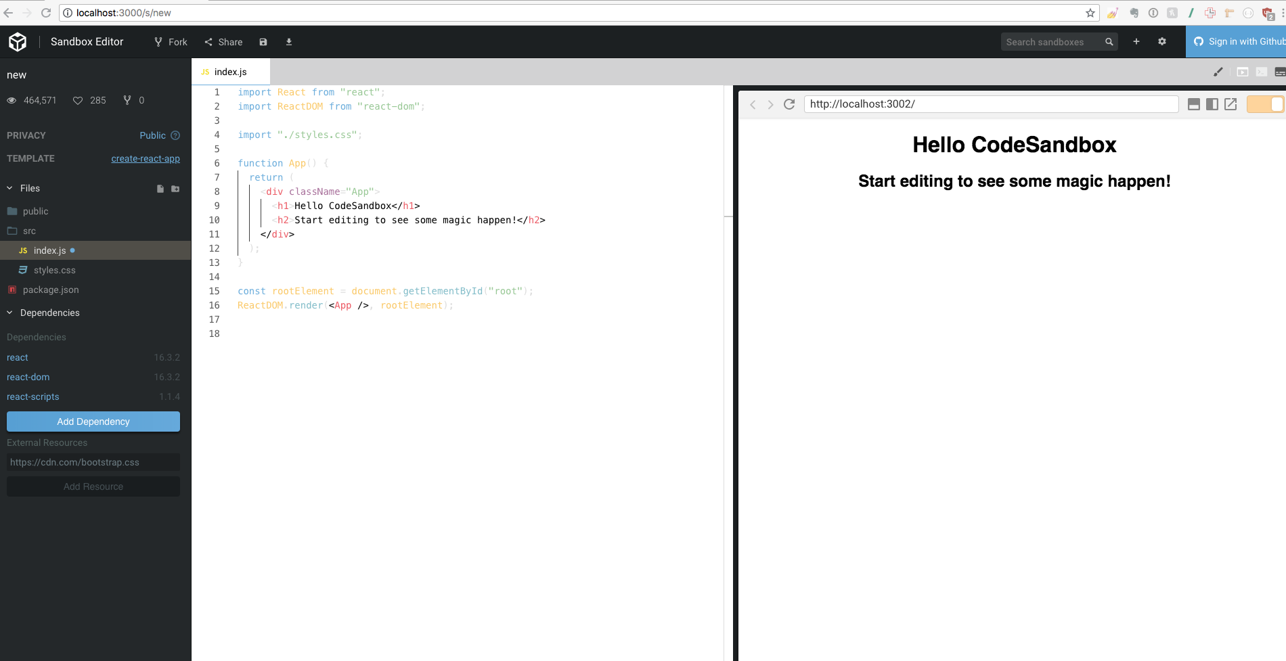Screen dimensions: 1286x661
Task: Click the Public privacy help icon
Action: pyautogui.click(x=175, y=135)
